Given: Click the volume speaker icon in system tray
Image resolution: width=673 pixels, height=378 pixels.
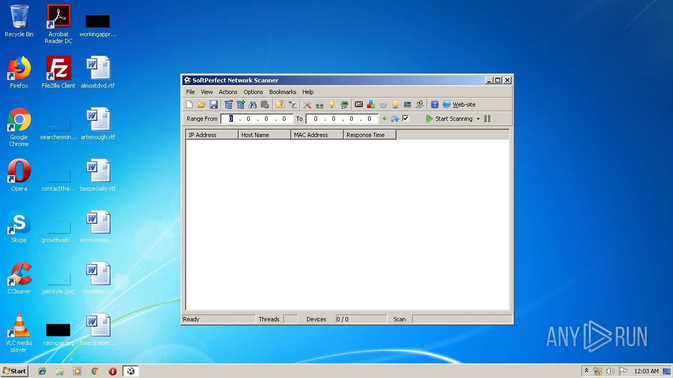Looking at the screenshot, I should (610, 371).
